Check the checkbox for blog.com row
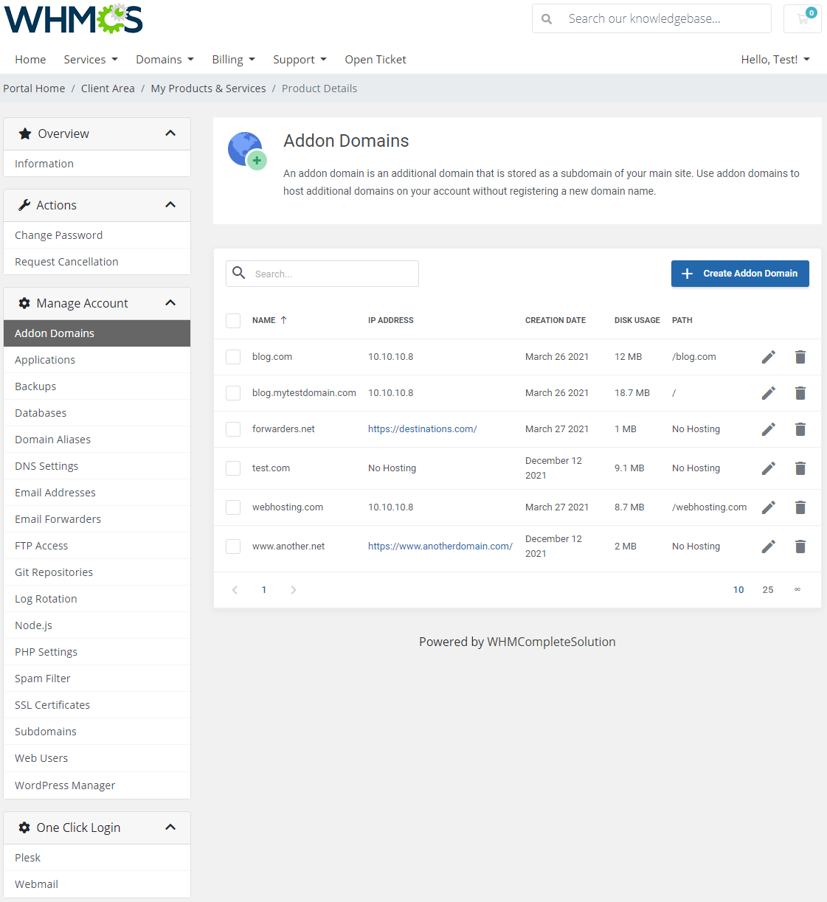827x902 pixels. pyautogui.click(x=233, y=357)
